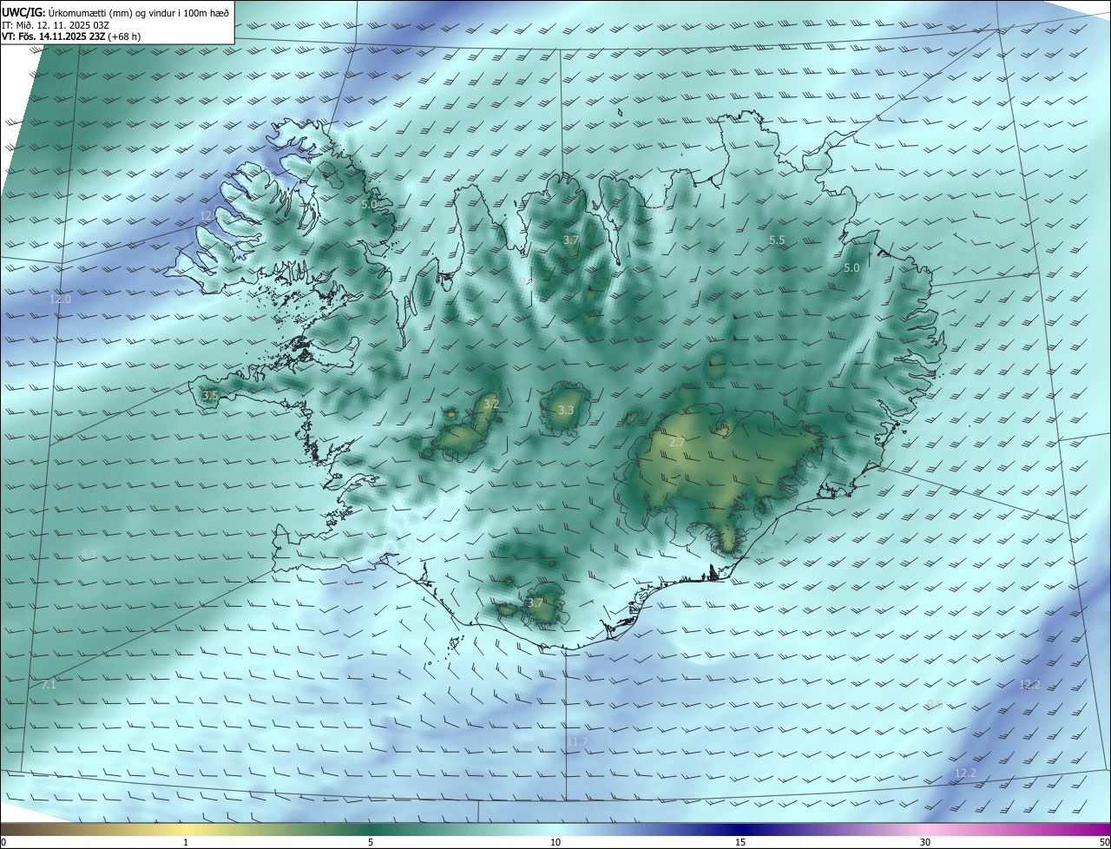Click the 7.1 value near the lower-left corner
Screen dimensions: 1111x849
(49, 684)
